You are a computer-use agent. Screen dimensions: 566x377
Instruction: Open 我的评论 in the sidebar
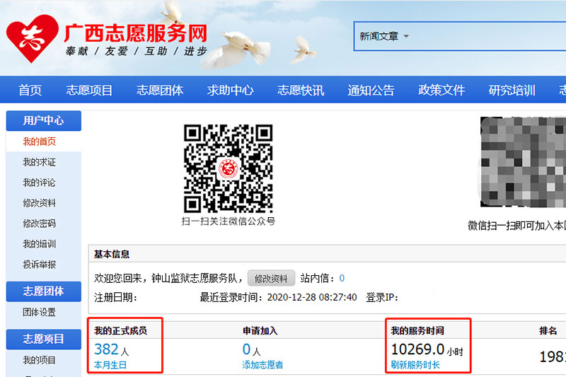40,182
